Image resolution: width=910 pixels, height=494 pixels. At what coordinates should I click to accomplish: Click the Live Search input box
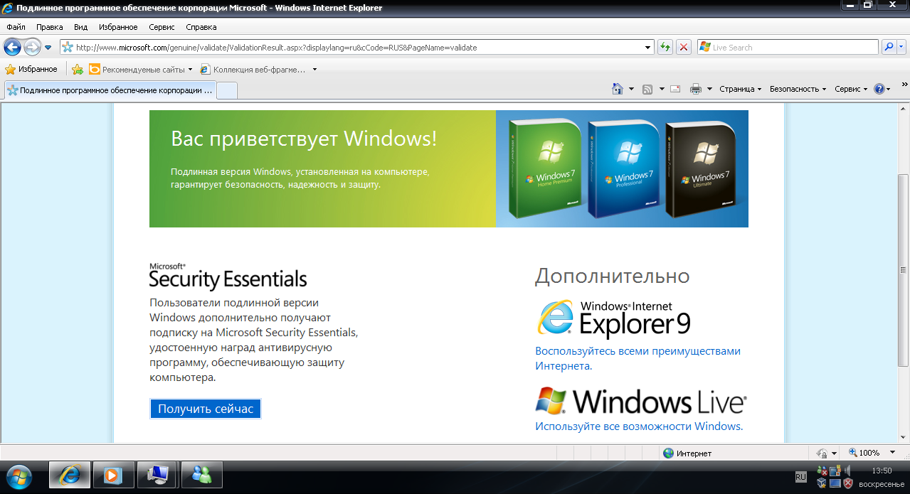click(788, 47)
